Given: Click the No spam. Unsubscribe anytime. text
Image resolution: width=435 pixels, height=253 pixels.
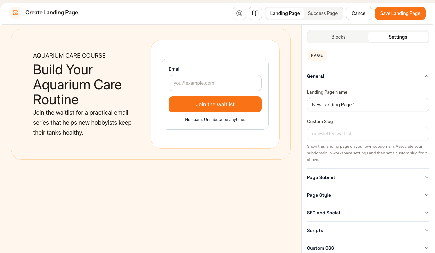Looking at the screenshot, I should [215, 119].
